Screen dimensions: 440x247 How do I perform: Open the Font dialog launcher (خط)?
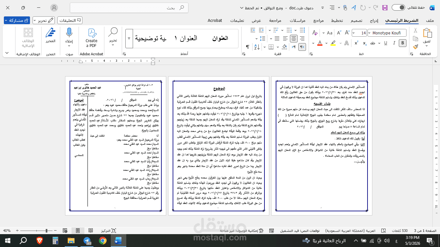click(311, 54)
